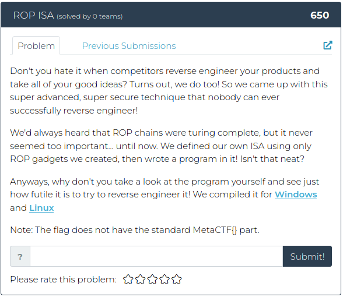343x297 pixels.
Task: Click the solved by 0 teams text
Action: click(90, 16)
